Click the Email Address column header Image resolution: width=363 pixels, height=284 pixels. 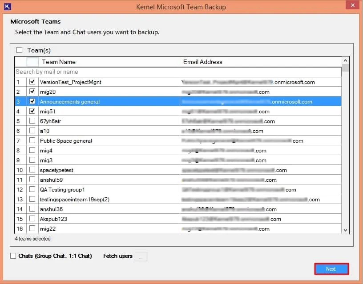click(261, 62)
